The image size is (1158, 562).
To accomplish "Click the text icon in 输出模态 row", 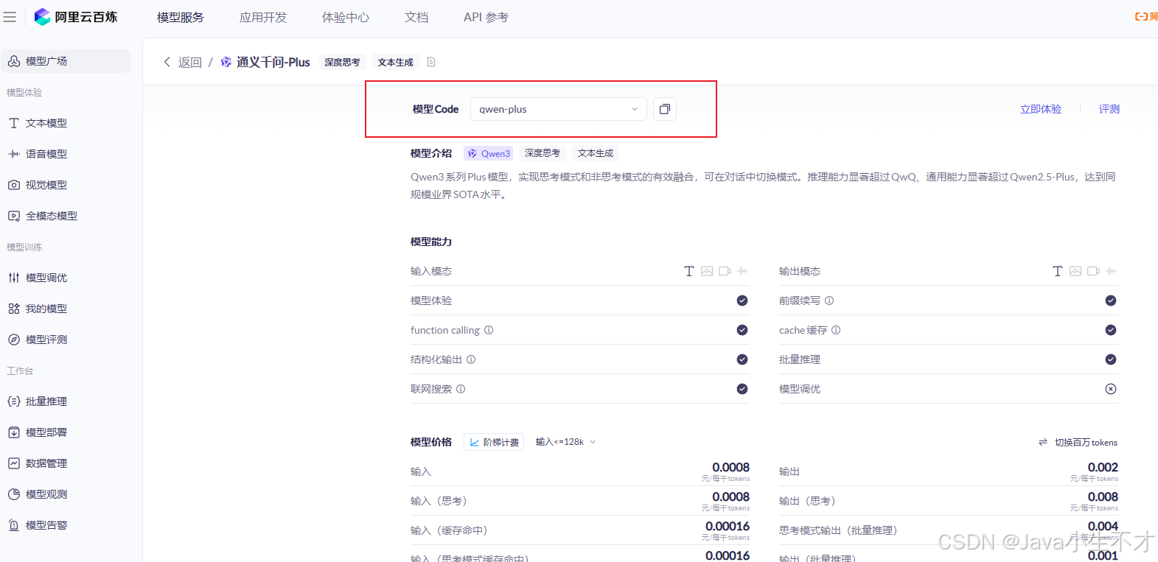I will click(1058, 271).
